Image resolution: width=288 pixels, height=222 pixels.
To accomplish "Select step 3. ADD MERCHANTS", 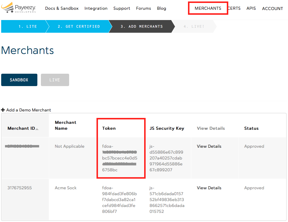I will [141, 26].
